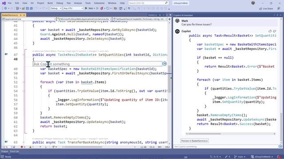Screen dimensions: 284x159
Task: Focus the Search (Ctrl+Q) box
Action: 148,3
